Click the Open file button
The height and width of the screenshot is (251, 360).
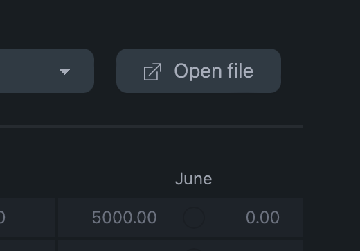coord(199,71)
